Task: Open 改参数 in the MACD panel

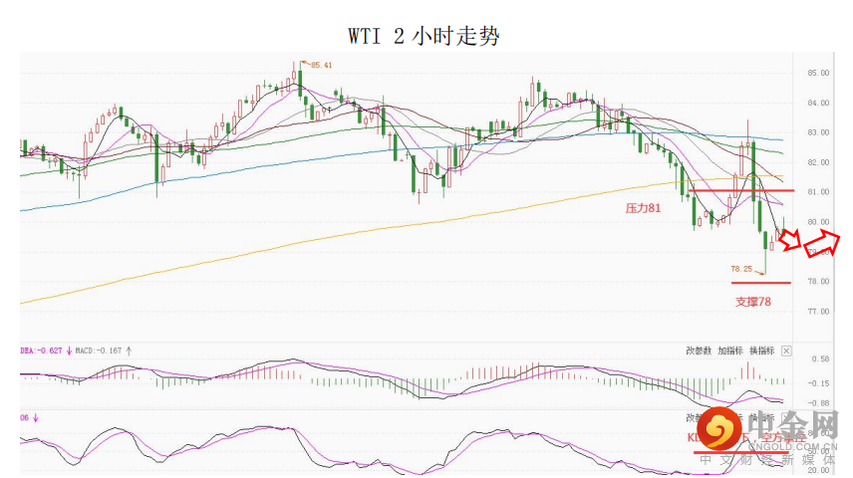Action: (700, 351)
